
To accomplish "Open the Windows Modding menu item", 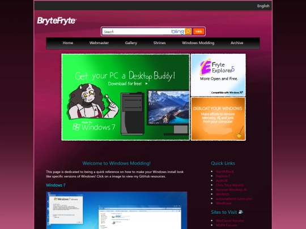I will point(198,43).
